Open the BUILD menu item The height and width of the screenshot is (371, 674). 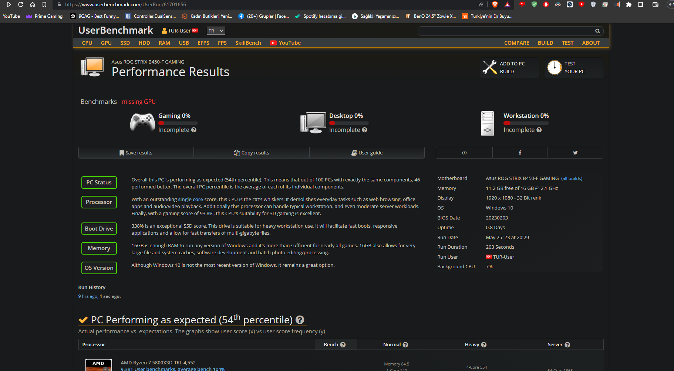[546, 43]
